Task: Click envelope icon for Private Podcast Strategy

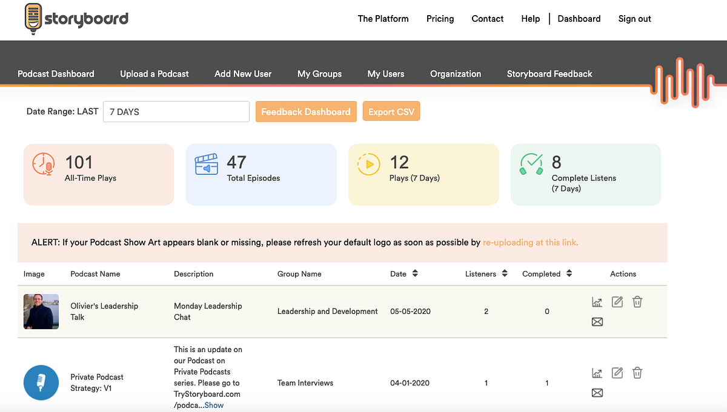Action: tap(597, 393)
